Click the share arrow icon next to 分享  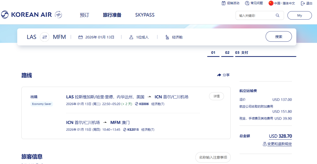219,75
